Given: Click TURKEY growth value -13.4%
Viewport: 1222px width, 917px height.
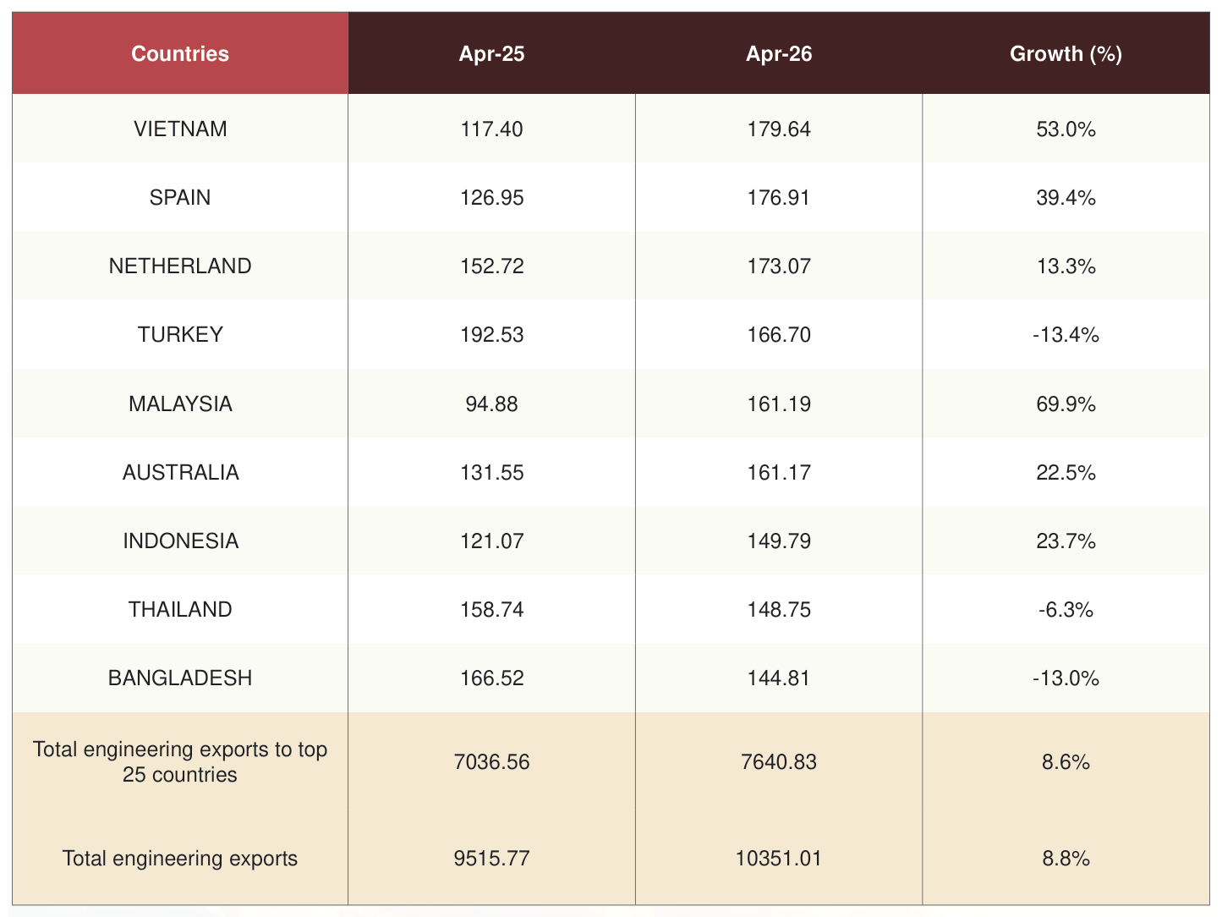Looking at the screenshot, I should (x=1066, y=335).
